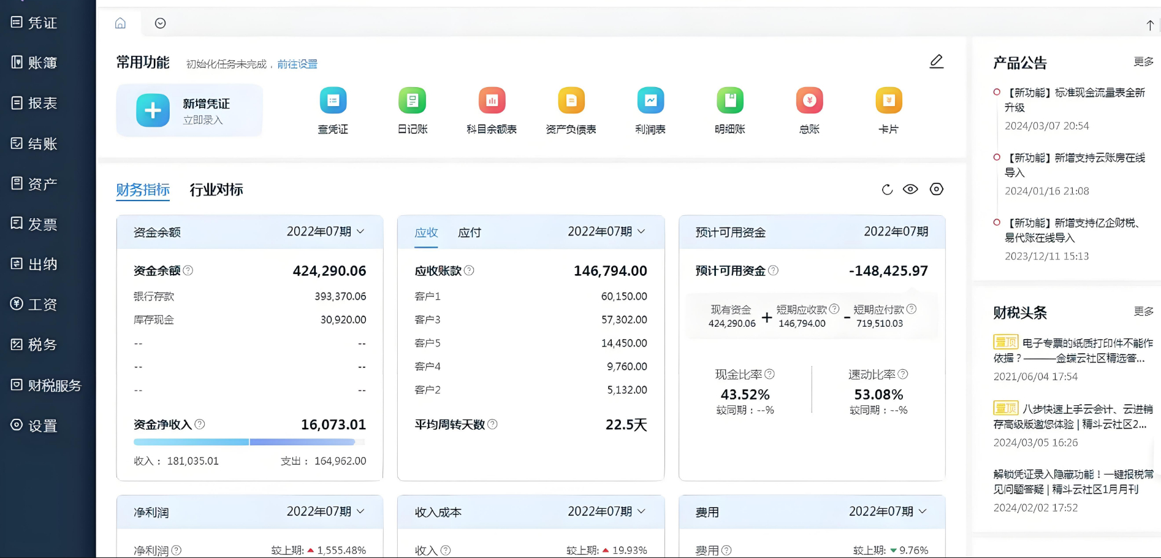Open the 电子专票的纸质打印件 article
This screenshot has height=558, width=1161.
coord(1073,350)
